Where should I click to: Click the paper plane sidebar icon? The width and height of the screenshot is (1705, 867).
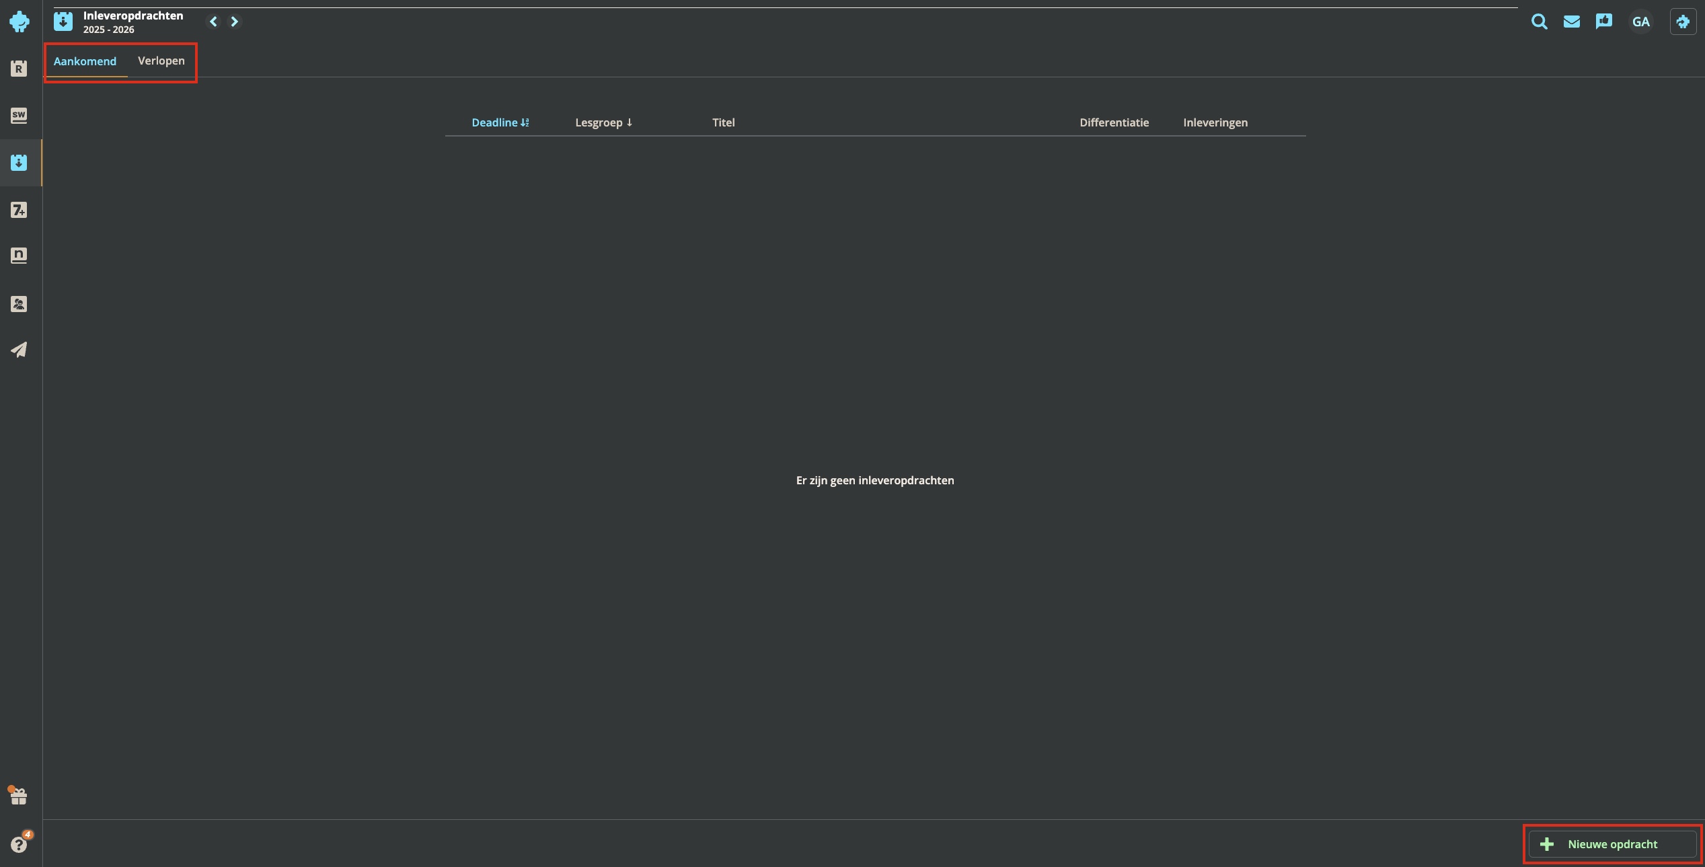click(19, 350)
